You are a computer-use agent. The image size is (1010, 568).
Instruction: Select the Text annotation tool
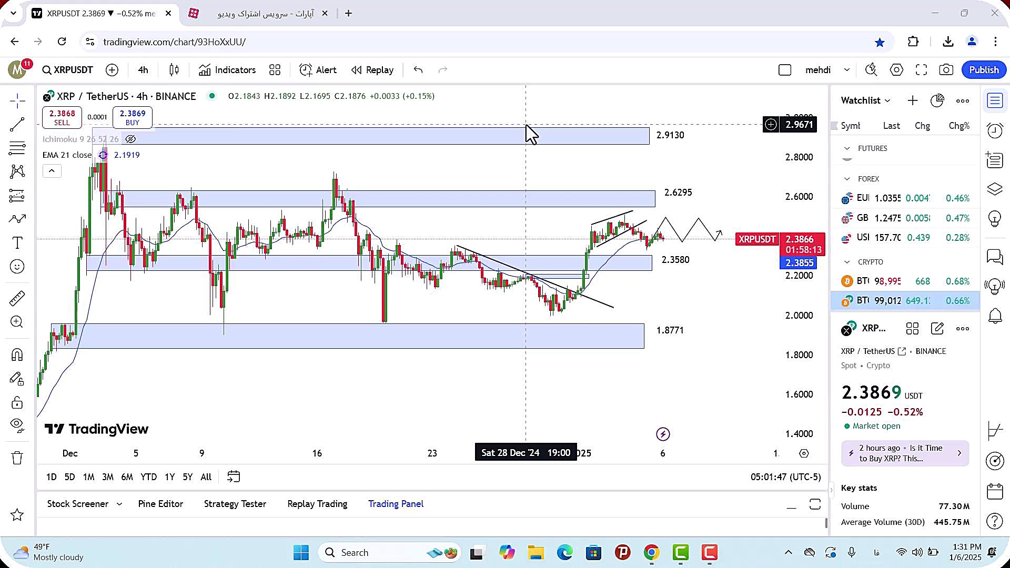[x=17, y=243]
